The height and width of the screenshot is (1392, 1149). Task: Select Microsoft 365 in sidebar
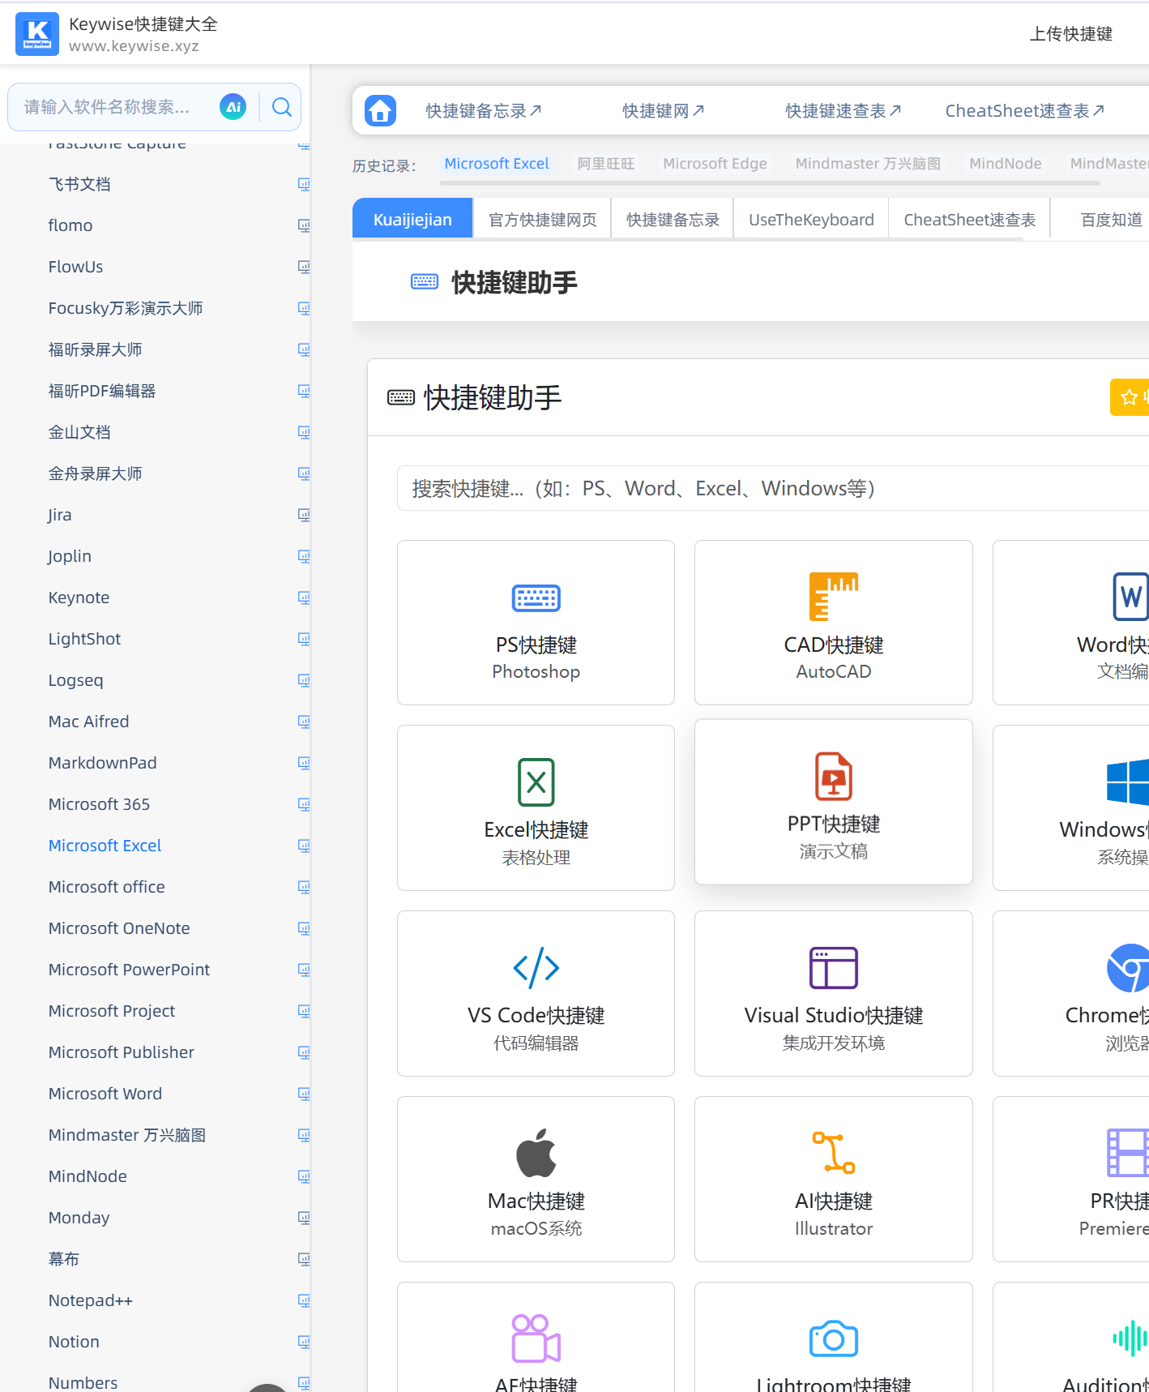tap(99, 804)
